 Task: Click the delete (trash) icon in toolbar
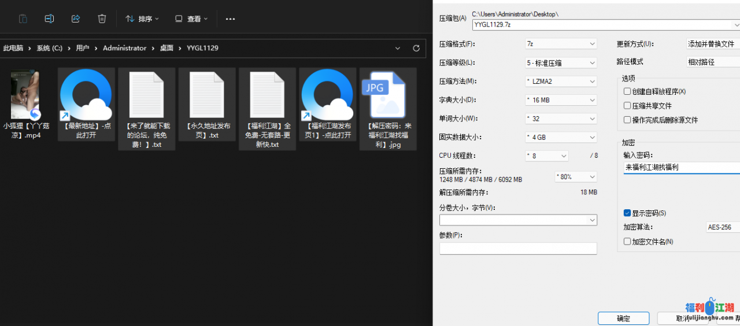102,18
